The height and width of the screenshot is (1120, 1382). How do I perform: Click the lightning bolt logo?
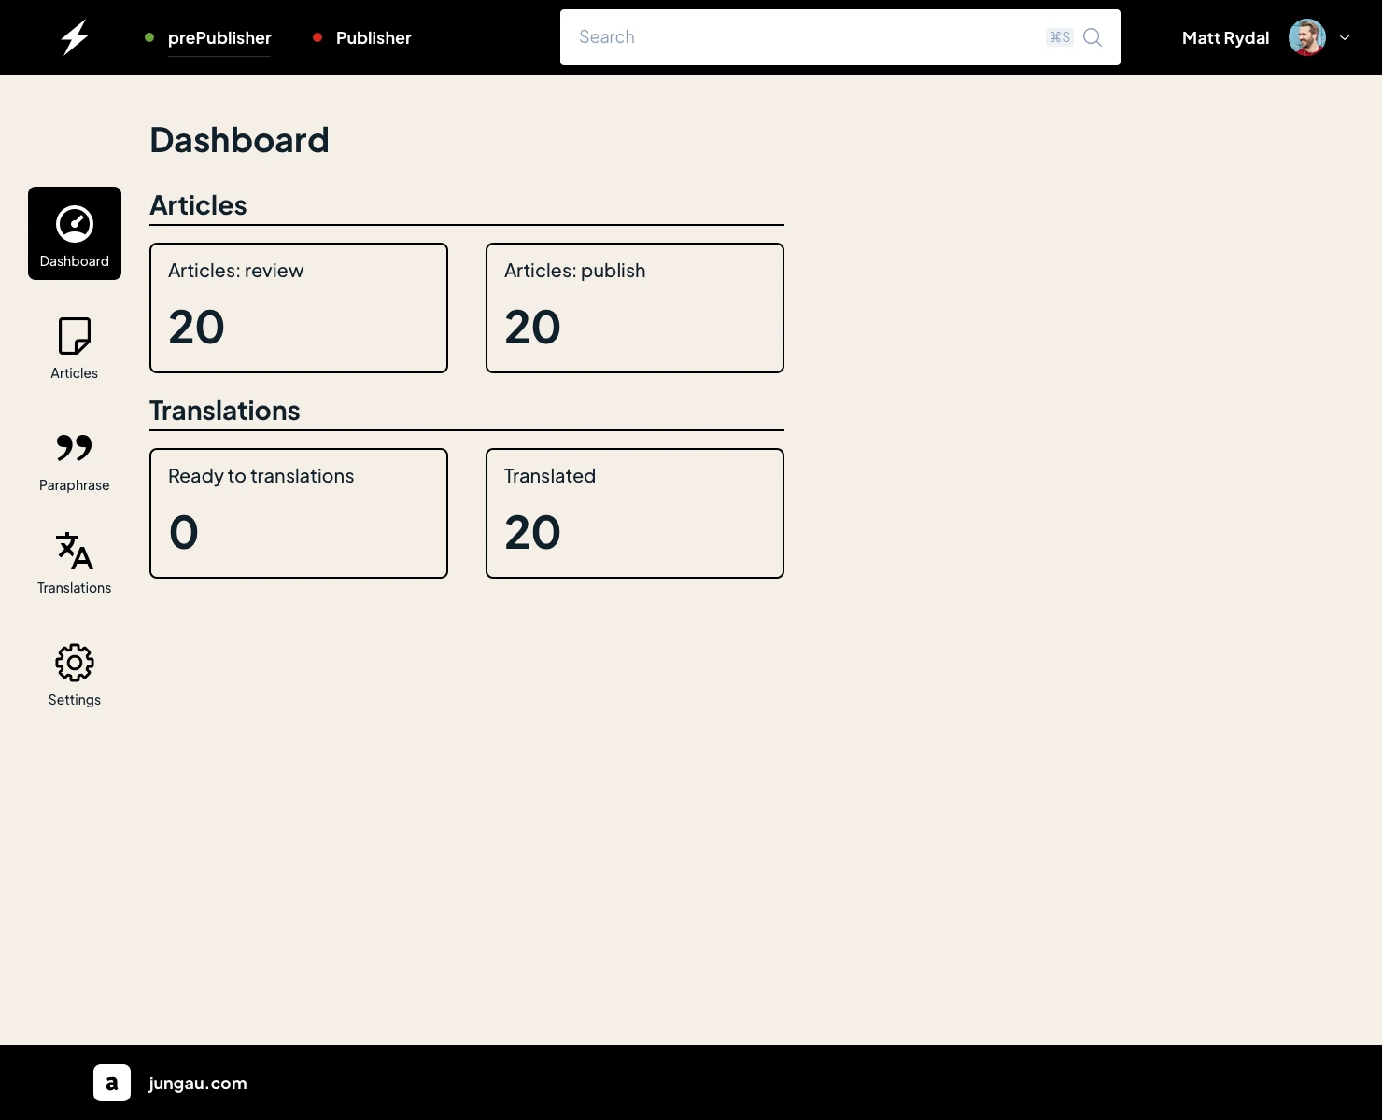(x=75, y=37)
